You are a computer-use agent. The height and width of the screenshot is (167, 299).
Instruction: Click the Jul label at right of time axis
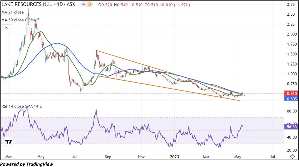[272, 157]
